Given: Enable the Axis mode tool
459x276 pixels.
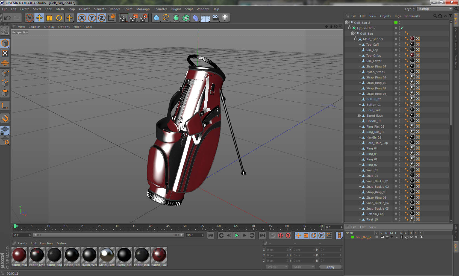Looking at the screenshot, I should coord(5,106).
